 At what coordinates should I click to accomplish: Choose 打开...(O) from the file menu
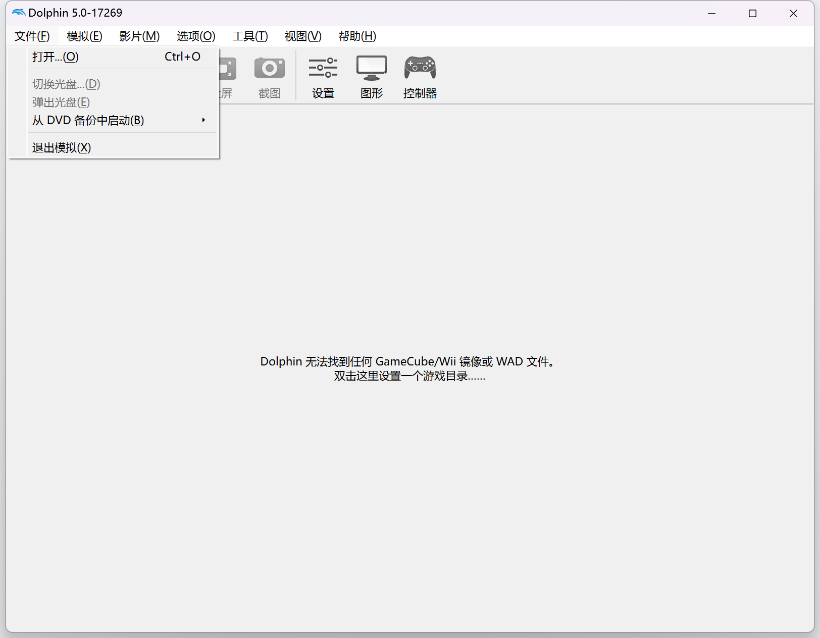tap(114, 57)
